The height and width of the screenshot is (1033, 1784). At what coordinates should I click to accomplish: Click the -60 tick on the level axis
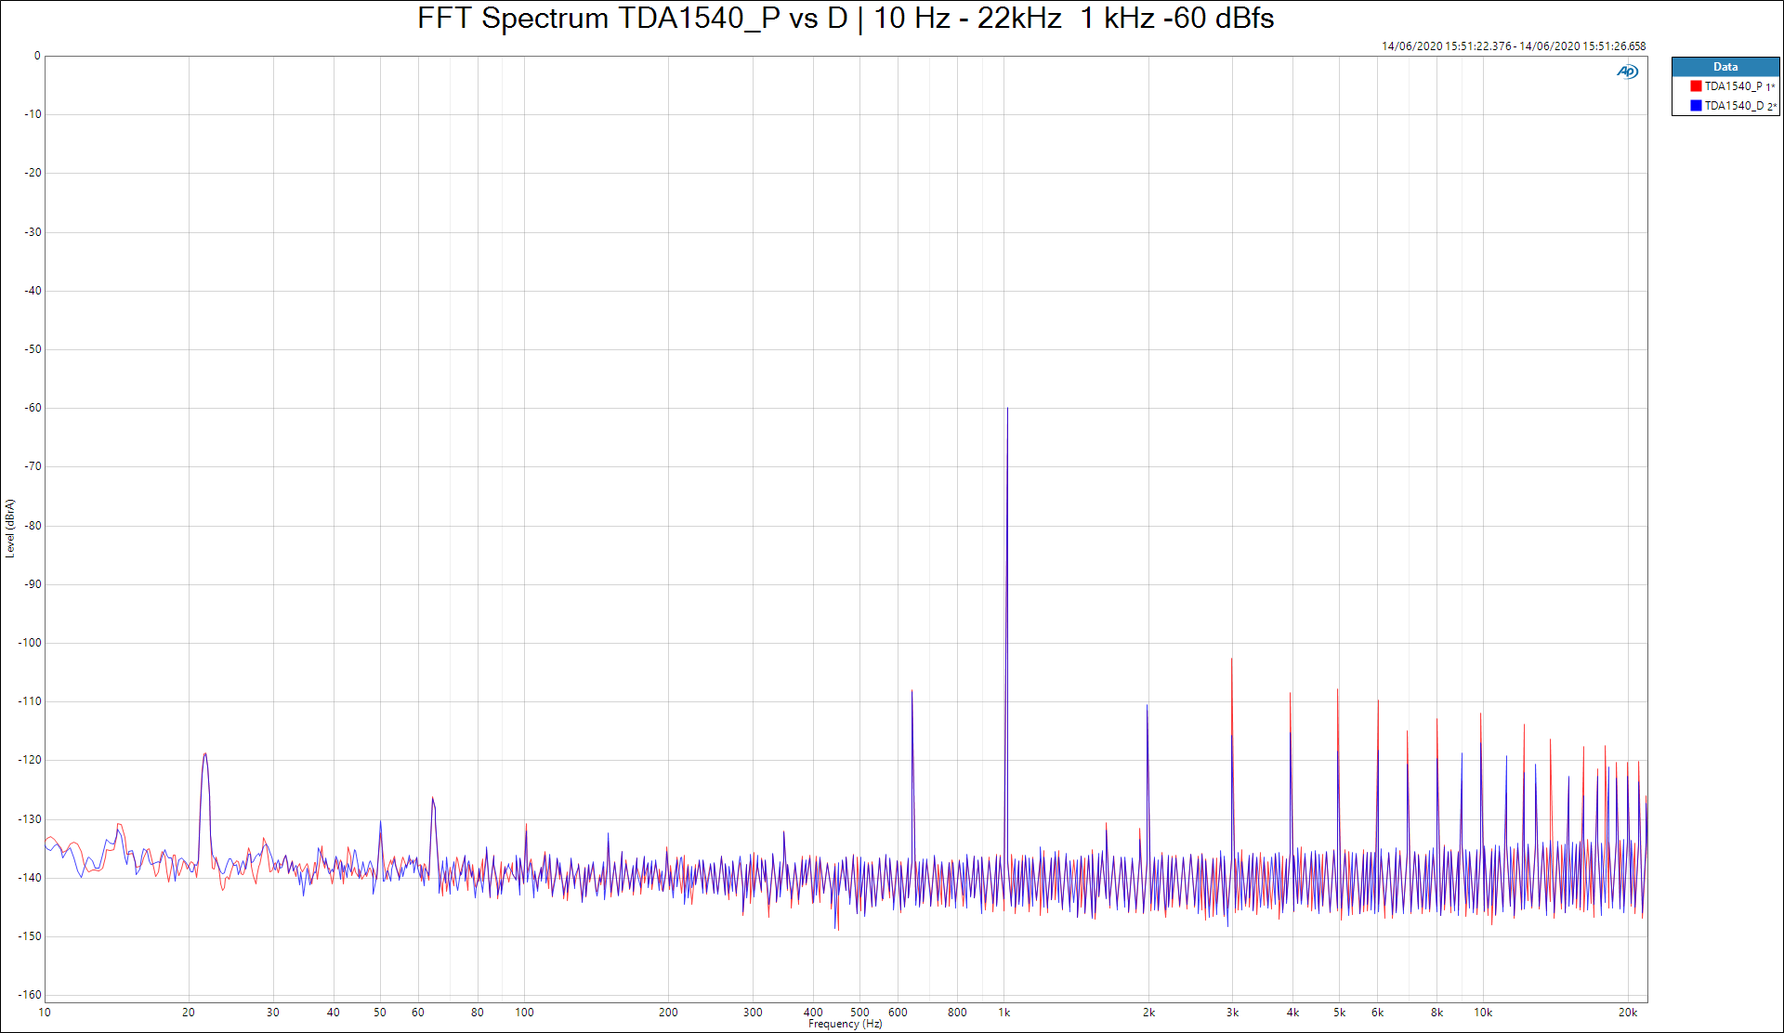tap(33, 408)
